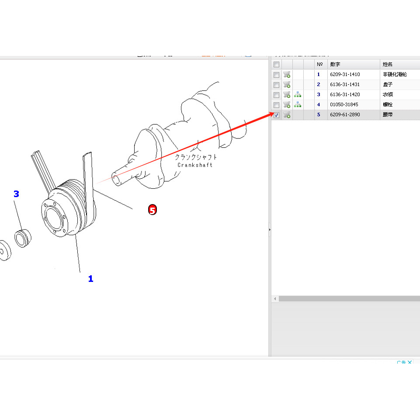Screen dimensions: 420x420
Task: Collapse parts panel using the splitter arrow
Action: pyautogui.click(x=270, y=229)
